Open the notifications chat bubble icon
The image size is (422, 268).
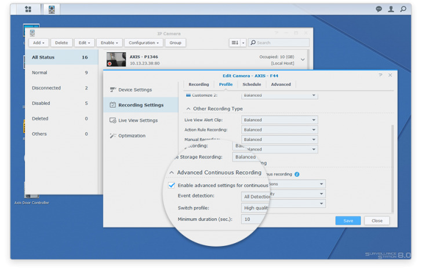coord(379,9)
